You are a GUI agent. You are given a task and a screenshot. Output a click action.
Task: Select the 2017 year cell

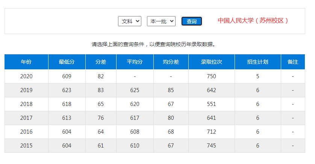coord(26,118)
